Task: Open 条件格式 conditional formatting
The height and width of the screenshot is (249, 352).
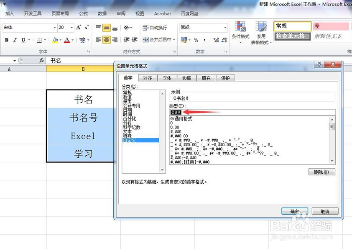Action: point(240,32)
